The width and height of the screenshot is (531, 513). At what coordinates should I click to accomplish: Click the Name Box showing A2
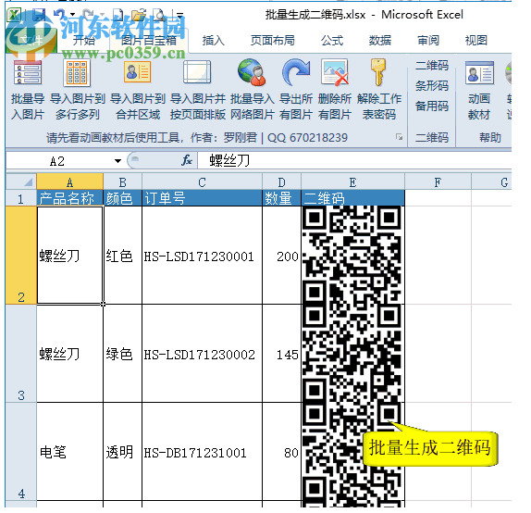point(57,161)
